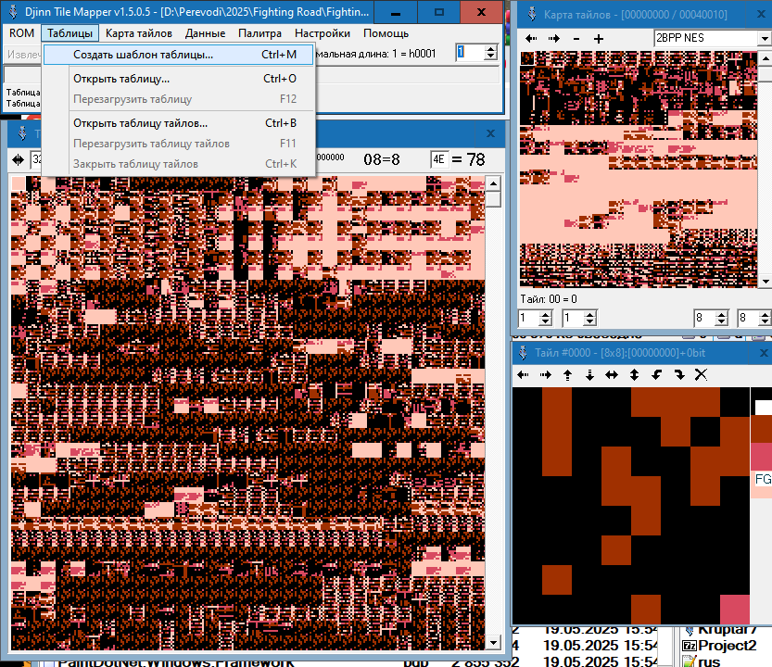
Task: Maximize the Djinn Tile Mapper window
Action: tap(439, 12)
